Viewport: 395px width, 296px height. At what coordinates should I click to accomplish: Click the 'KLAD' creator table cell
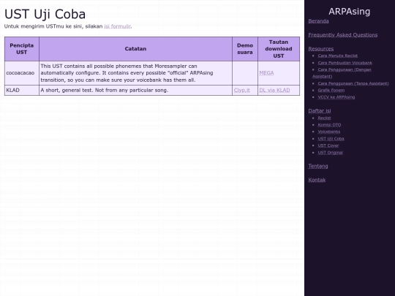coord(22,90)
